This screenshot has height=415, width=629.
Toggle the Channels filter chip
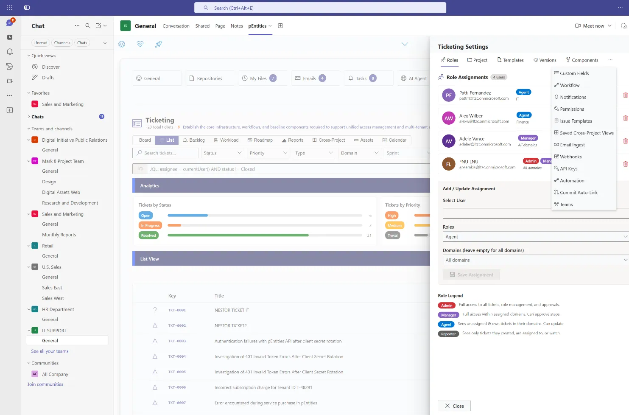(x=62, y=43)
